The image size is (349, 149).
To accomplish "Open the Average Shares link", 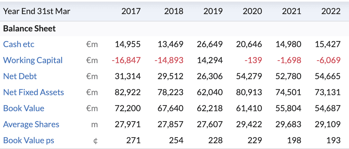I will [x=31, y=124].
